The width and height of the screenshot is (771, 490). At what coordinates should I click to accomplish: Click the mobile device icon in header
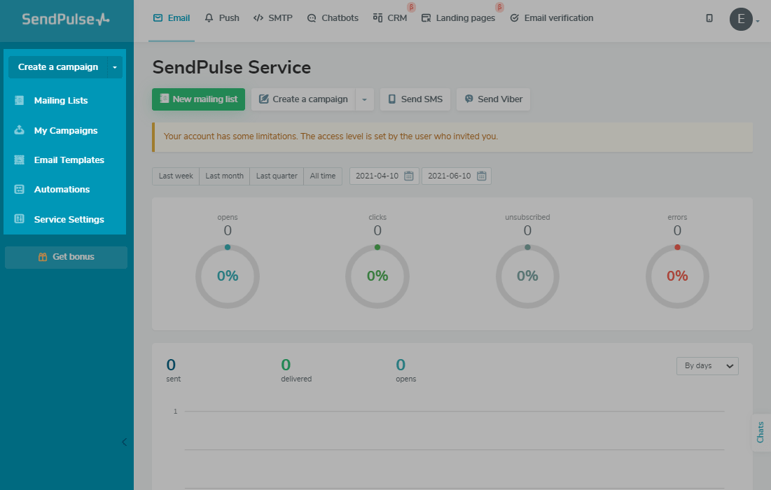[x=709, y=18]
